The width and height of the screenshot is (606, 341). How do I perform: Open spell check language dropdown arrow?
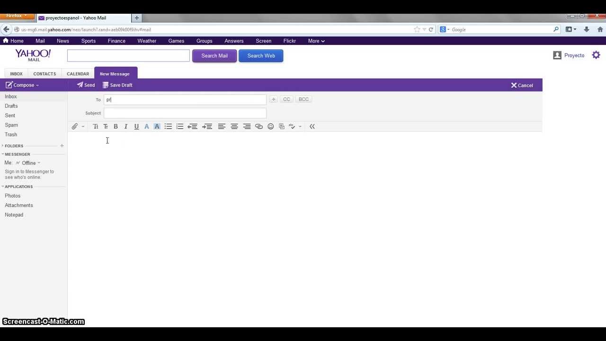(300, 126)
